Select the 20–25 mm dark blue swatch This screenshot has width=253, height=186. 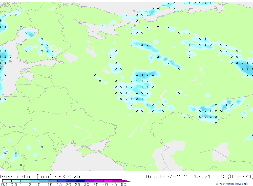(x=71, y=181)
